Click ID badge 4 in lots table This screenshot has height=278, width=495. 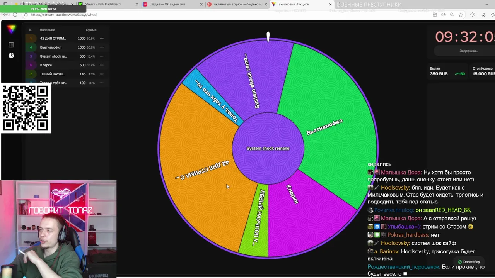(31, 47)
